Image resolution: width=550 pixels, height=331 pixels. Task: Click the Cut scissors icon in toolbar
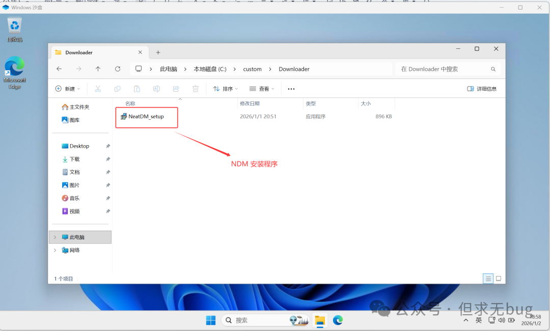98,89
